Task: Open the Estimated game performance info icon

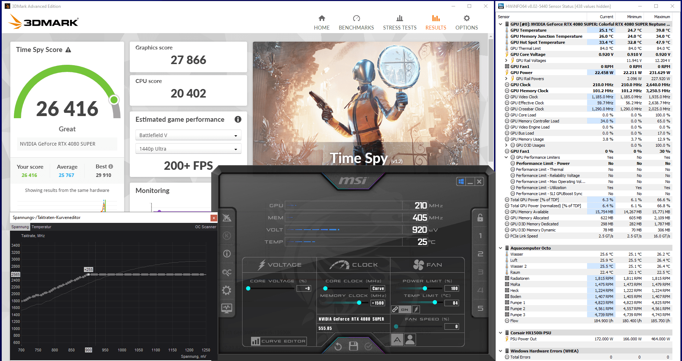Action: pyautogui.click(x=238, y=120)
